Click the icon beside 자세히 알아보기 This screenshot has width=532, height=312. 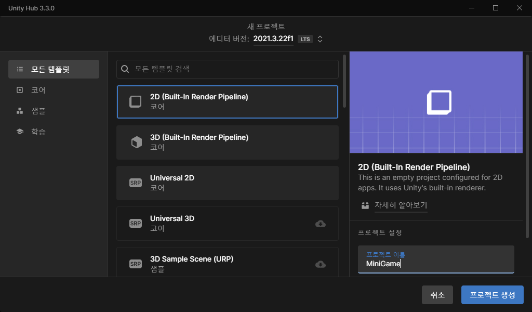[x=365, y=205]
